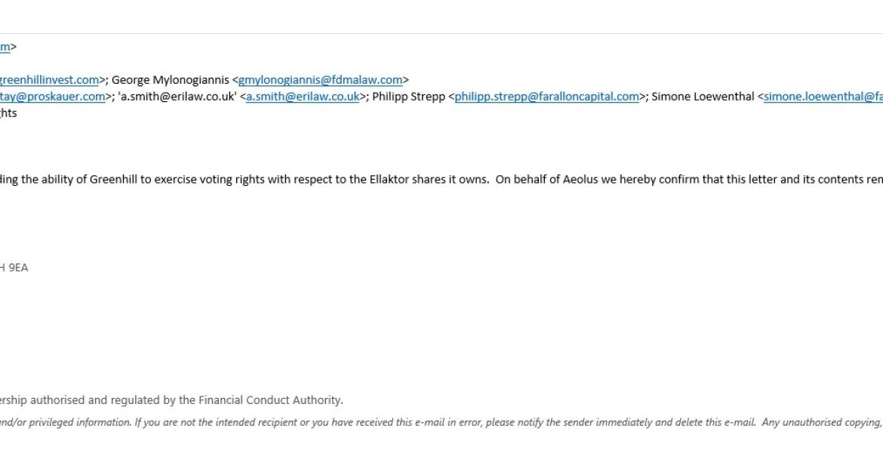Click the subject line fragment 'ghts'
Viewport: 883px width, 472px height.
(8, 113)
